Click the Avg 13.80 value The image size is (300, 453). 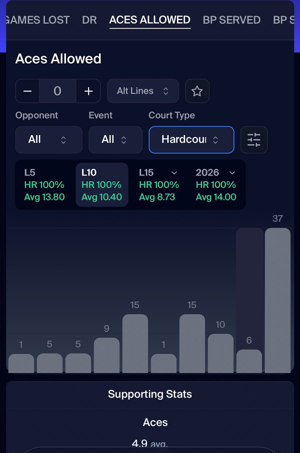45,197
